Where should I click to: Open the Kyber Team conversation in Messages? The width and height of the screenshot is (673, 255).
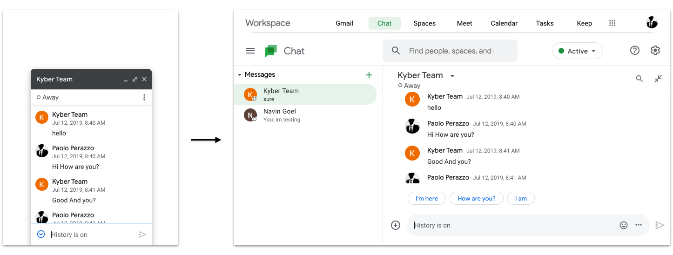(305, 94)
